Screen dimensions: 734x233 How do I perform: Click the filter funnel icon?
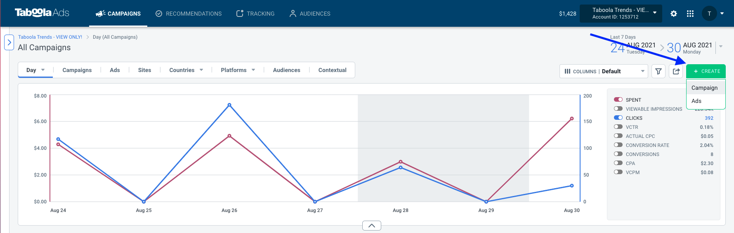pyautogui.click(x=658, y=71)
